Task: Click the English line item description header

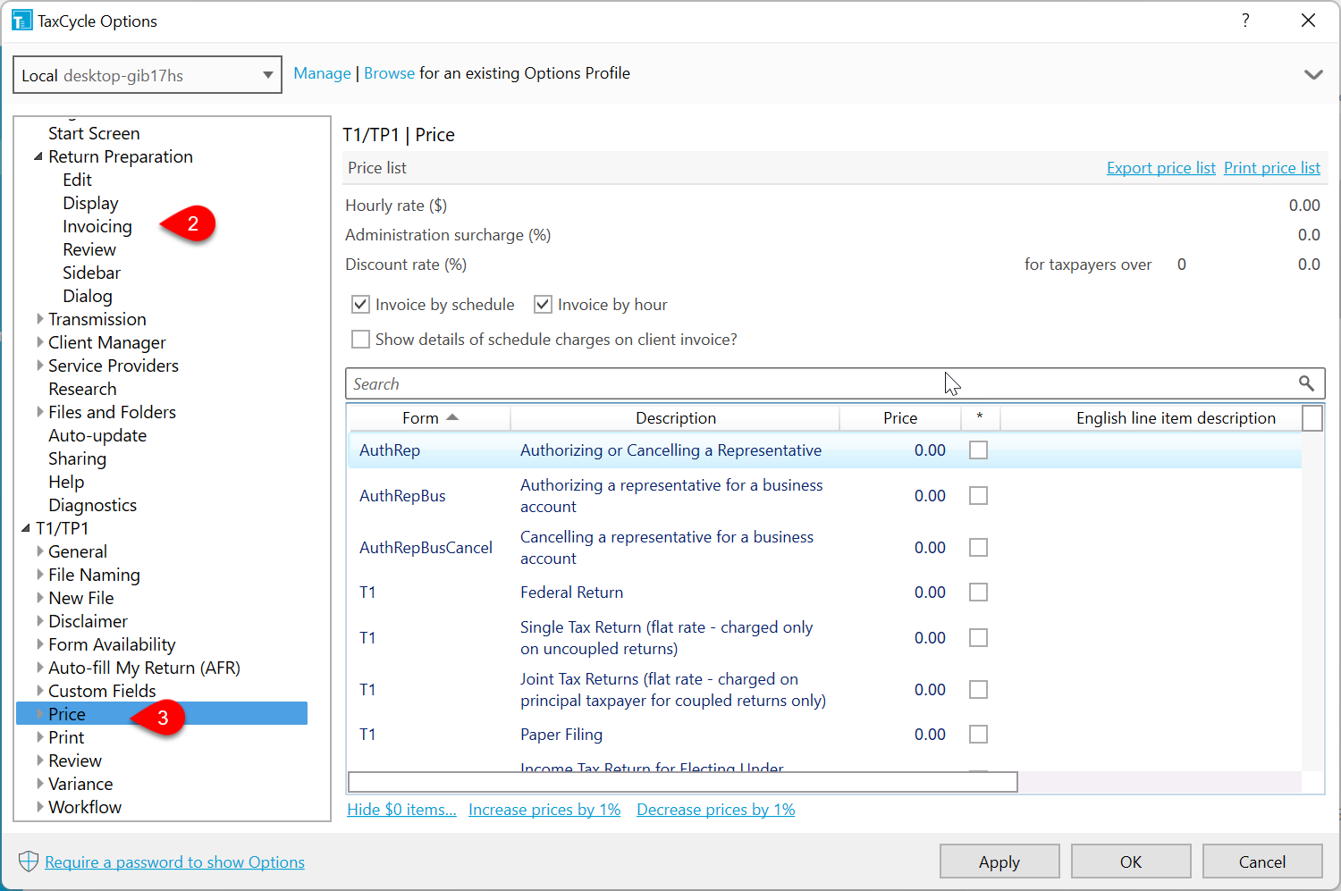Action: click(1176, 418)
